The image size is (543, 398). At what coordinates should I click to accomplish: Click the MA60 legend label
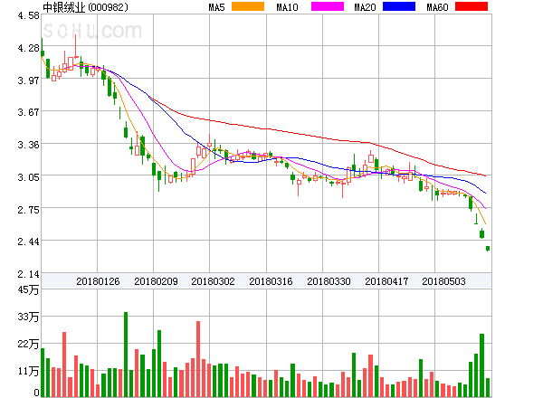coord(437,7)
